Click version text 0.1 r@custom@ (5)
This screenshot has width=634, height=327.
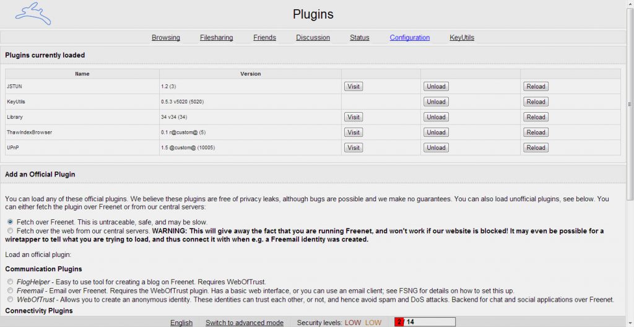point(183,133)
